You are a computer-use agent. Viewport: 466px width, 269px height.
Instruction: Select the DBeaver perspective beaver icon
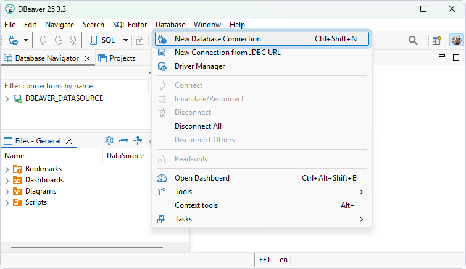457,40
